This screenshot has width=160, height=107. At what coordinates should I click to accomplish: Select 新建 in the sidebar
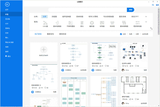(x=11, y=14)
